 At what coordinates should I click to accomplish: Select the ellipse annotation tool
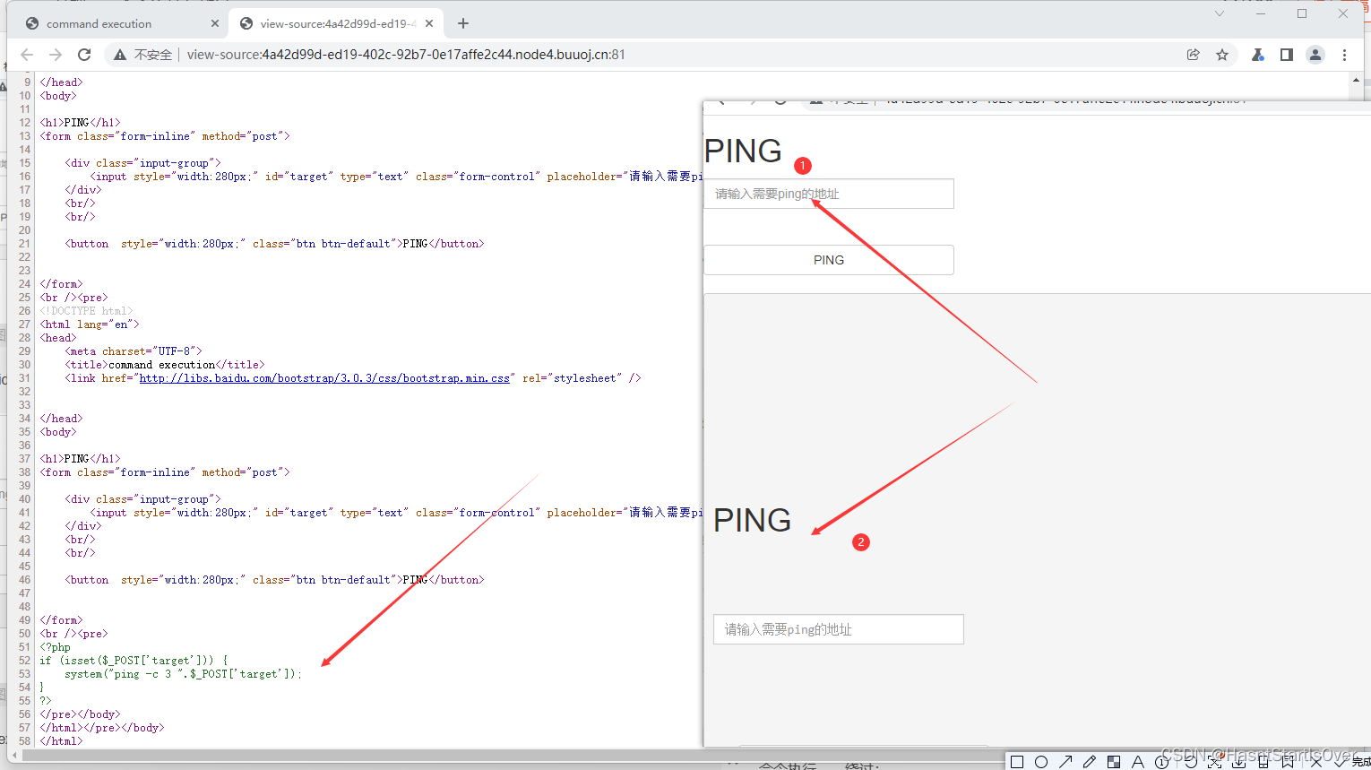[x=1041, y=762]
